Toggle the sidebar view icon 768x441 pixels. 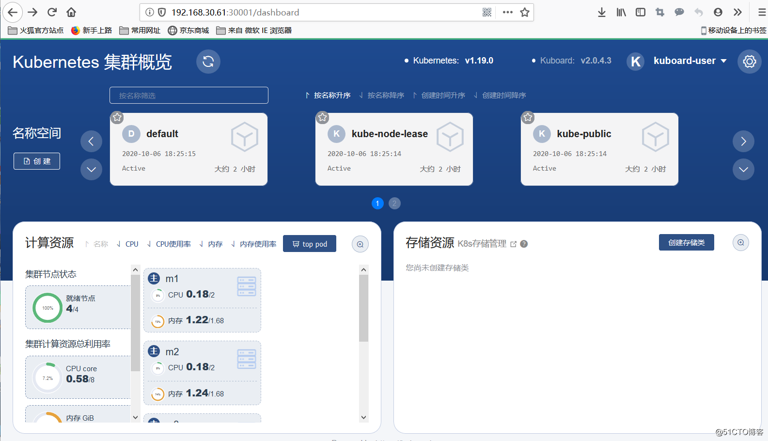641,12
